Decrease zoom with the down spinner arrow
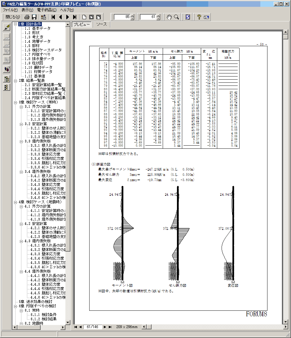The width and height of the screenshot is (291, 338). pos(132,19)
